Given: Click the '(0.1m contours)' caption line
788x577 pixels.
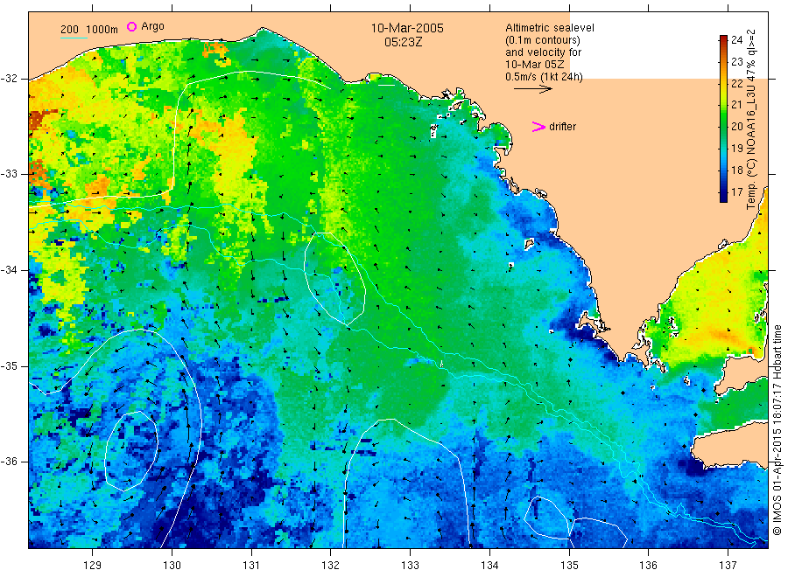Looking at the screenshot, I should click(542, 40).
